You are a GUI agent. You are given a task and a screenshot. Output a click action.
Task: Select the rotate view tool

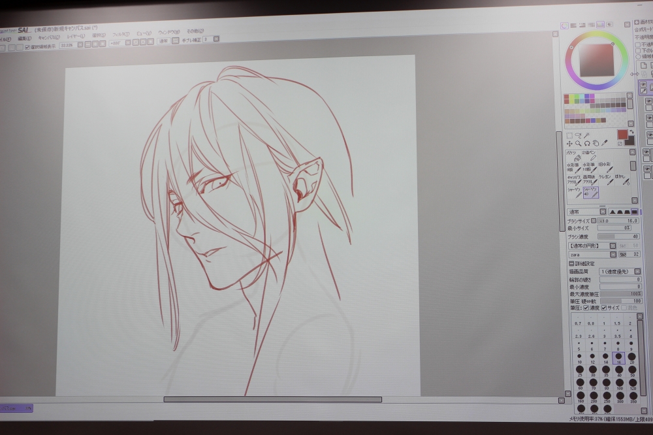(587, 143)
